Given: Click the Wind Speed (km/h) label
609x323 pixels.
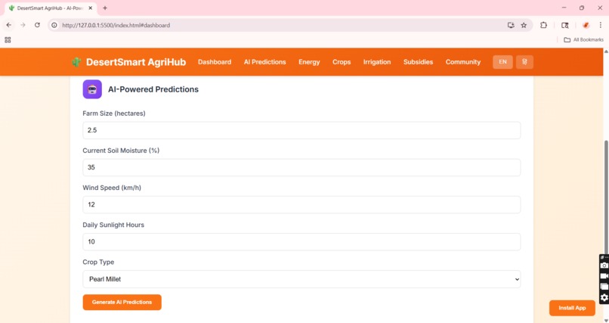Looking at the screenshot, I should 112,188.
